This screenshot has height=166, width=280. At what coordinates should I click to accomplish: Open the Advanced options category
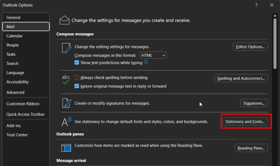pos(26,92)
